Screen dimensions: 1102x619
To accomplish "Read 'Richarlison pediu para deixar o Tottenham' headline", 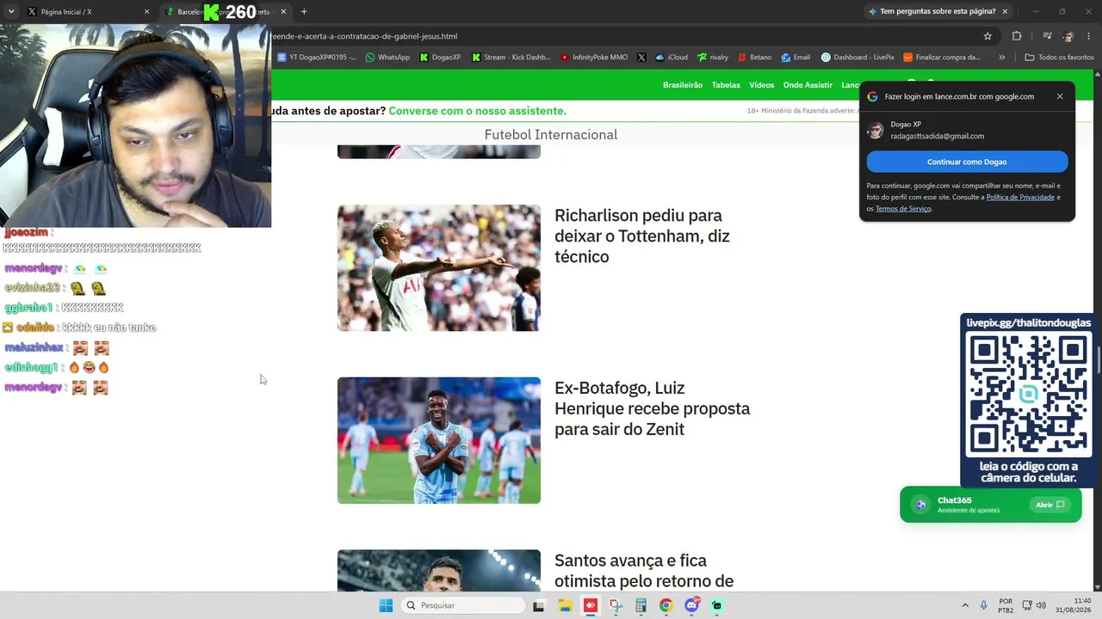I will (642, 236).
